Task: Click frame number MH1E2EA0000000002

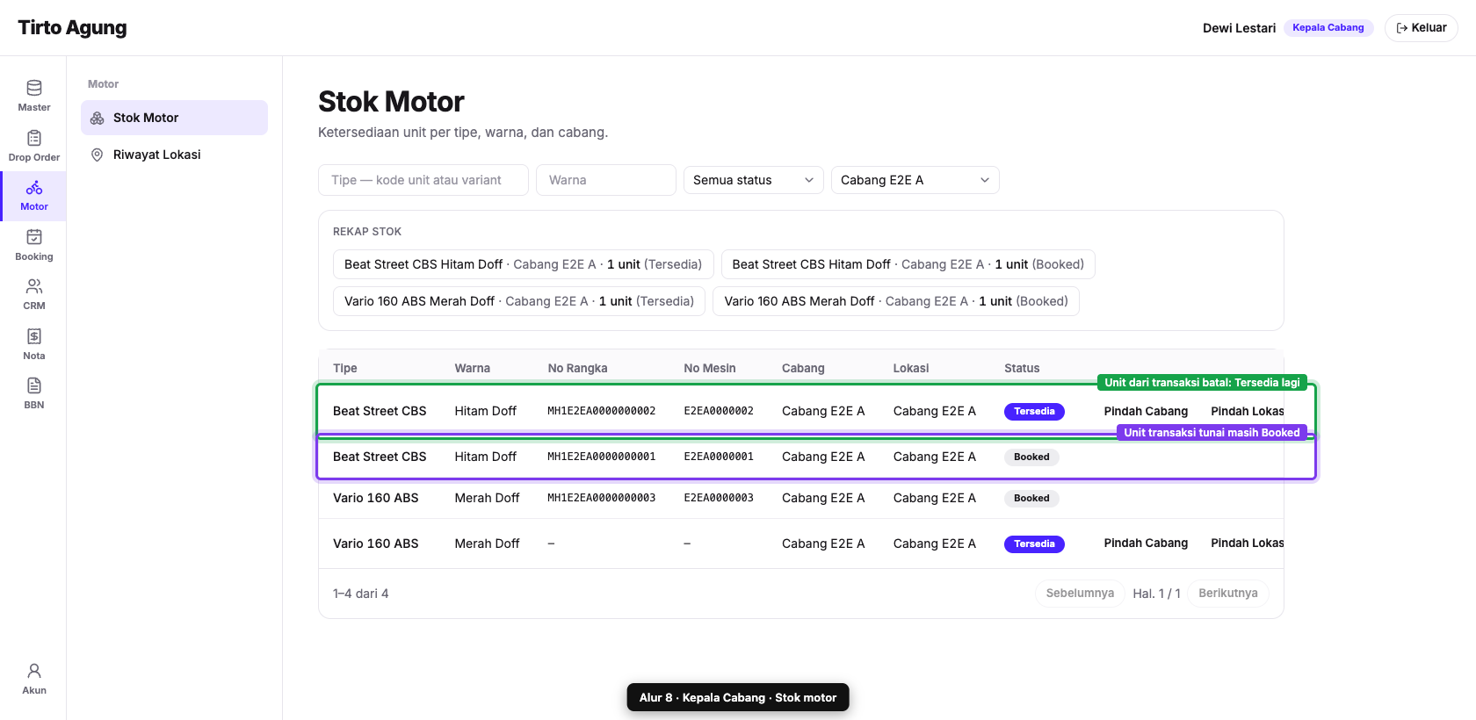Action: (602, 411)
